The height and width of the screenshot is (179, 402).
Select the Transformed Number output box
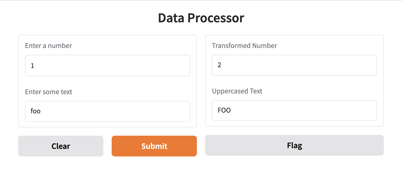pyautogui.click(x=294, y=65)
